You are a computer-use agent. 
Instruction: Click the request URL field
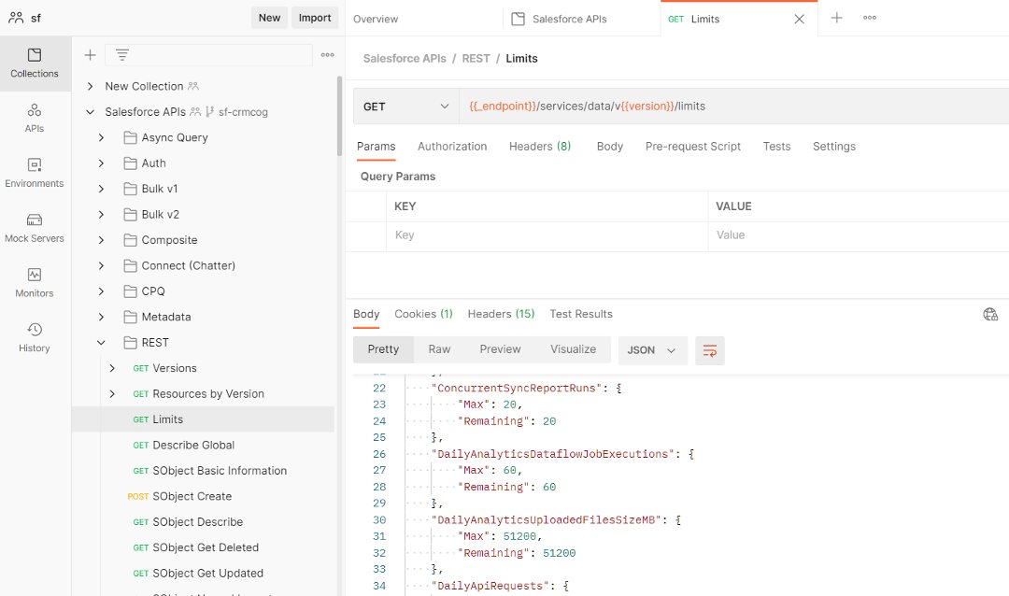tap(654, 106)
